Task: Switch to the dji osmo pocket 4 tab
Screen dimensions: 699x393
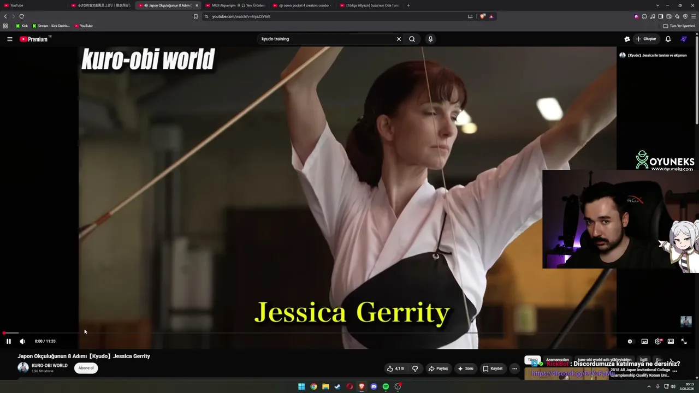Action: (x=303, y=5)
